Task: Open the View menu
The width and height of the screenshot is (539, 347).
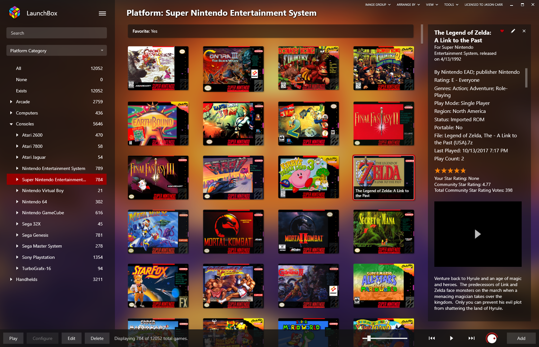Action: 432,4
